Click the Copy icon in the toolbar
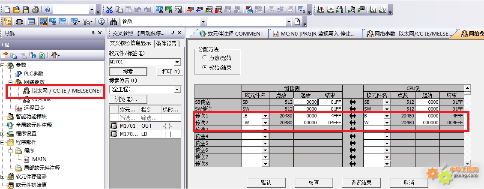The width and height of the screenshot is (484, 189). 119,9
